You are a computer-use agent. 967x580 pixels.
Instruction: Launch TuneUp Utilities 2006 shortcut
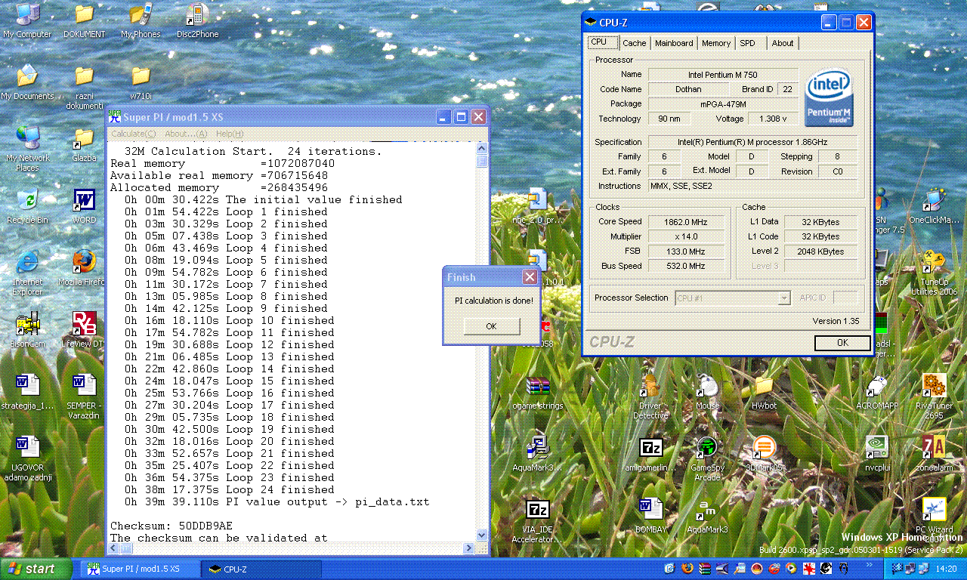(x=934, y=273)
